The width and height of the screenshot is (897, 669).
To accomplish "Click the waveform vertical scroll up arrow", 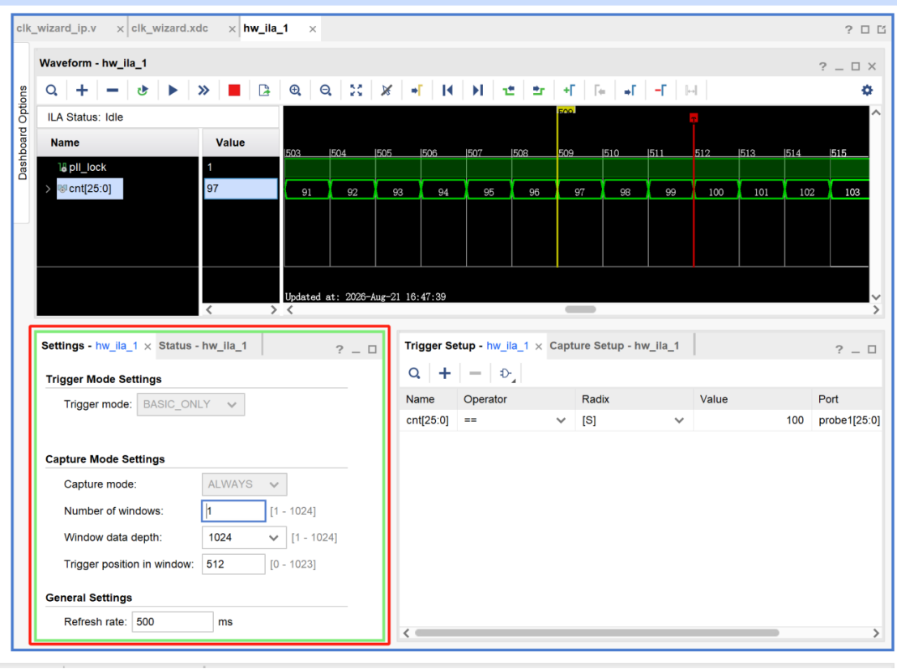I will [876, 113].
